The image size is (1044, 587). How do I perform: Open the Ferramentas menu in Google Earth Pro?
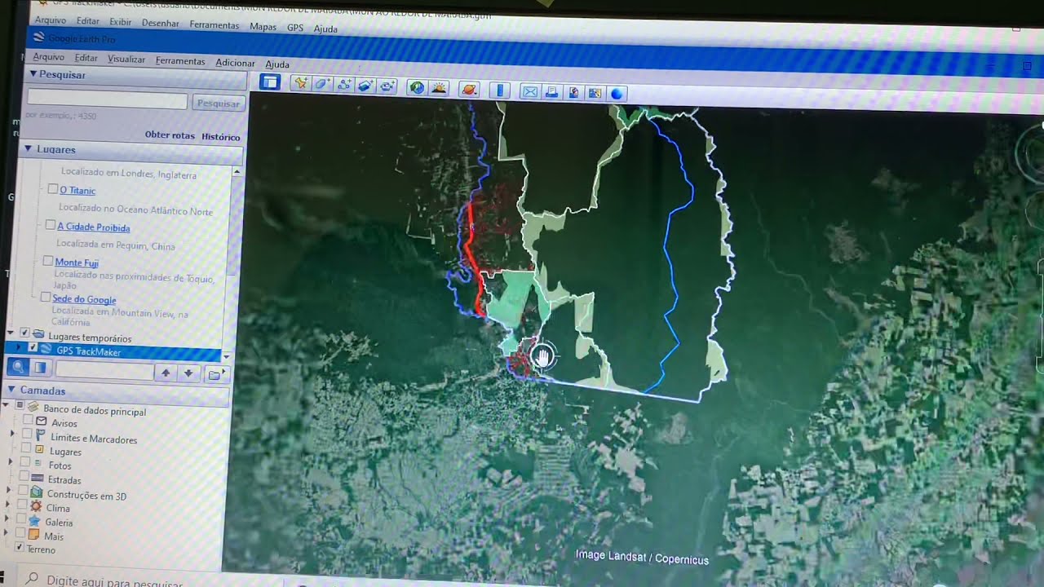(180, 61)
